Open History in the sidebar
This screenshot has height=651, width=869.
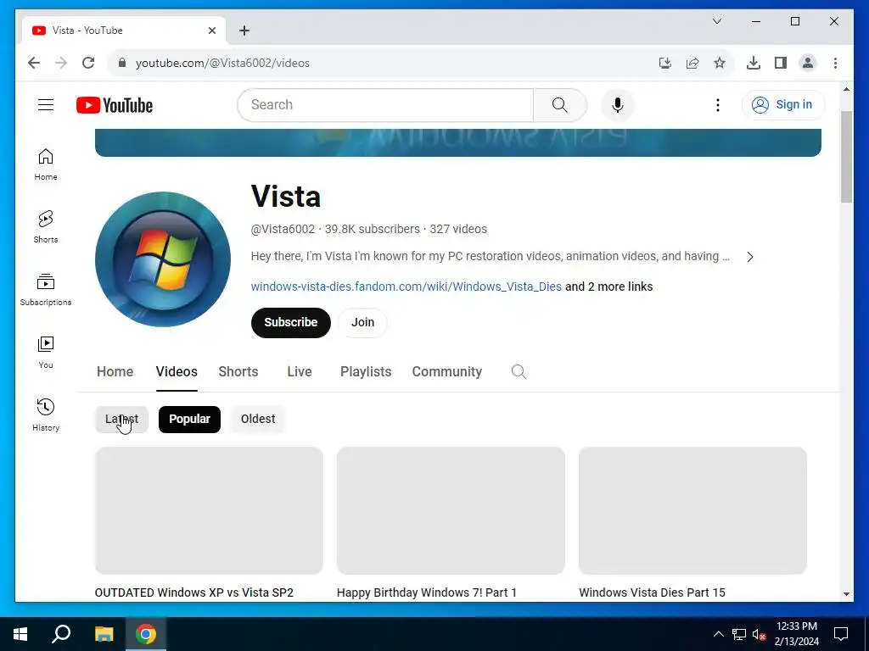point(46,415)
